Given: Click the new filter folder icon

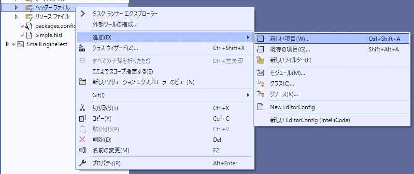Looking at the screenshot, I should [260, 60].
